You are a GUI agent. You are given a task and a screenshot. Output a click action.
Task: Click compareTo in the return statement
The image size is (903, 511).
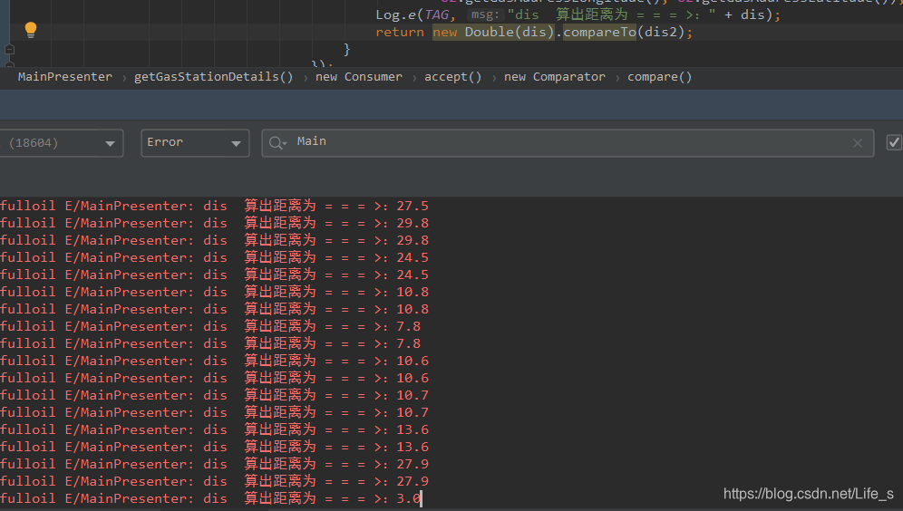600,33
